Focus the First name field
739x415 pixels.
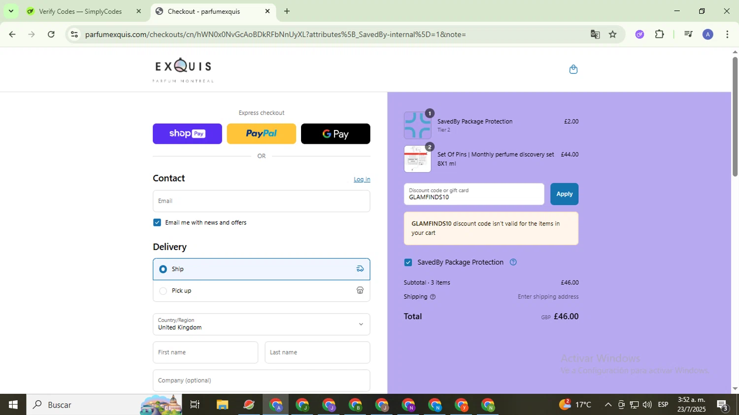205,352
